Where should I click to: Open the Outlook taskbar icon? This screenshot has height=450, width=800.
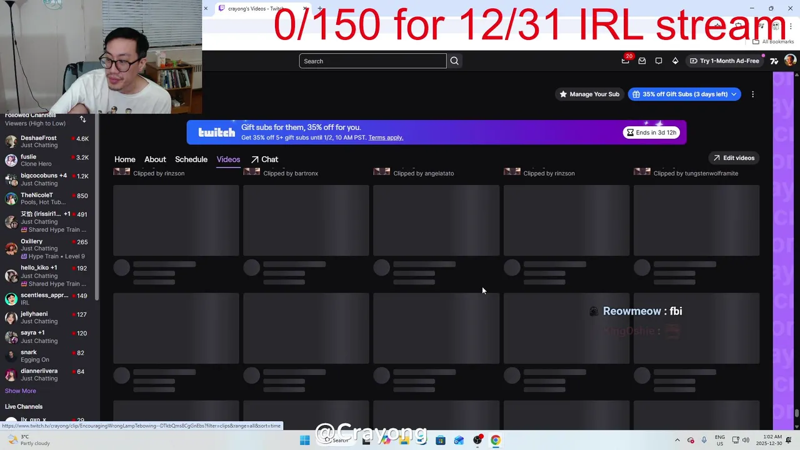(459, 440)
